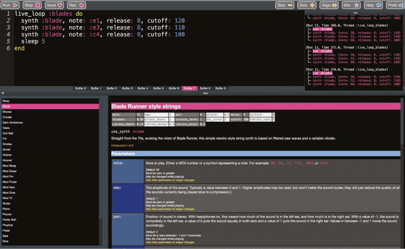Image resolution: width=405 pixels, height=249 pixels.
Task: Increase text size with Size plus
Action: tap(307, 5)
